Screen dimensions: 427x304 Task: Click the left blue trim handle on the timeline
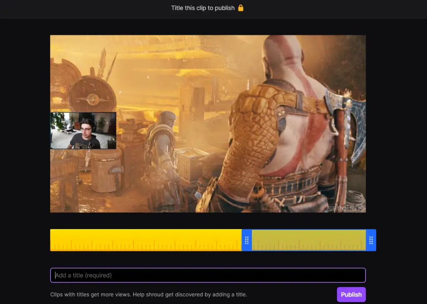click(x=247, y=240)
